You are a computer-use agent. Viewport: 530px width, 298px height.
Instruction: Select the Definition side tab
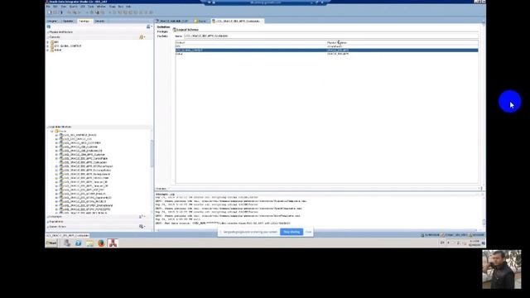point(163,26)
